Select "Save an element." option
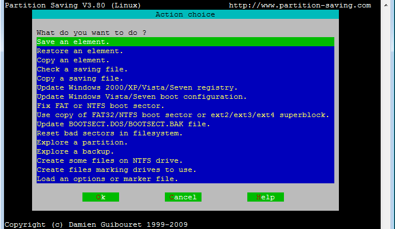 click(x=185, y=42)
